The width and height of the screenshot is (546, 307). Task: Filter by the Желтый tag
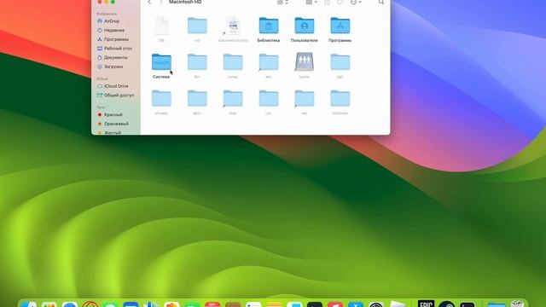click(x=112, y=132)
